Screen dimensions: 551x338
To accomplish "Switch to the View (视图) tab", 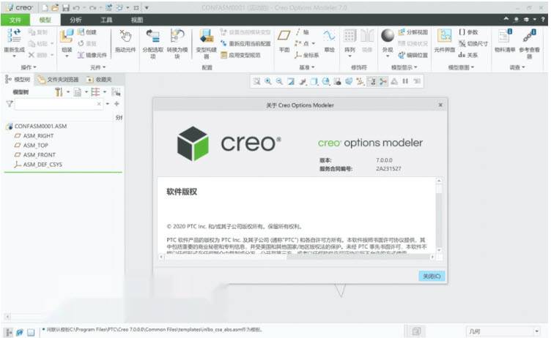I will (x=137, y=20).
